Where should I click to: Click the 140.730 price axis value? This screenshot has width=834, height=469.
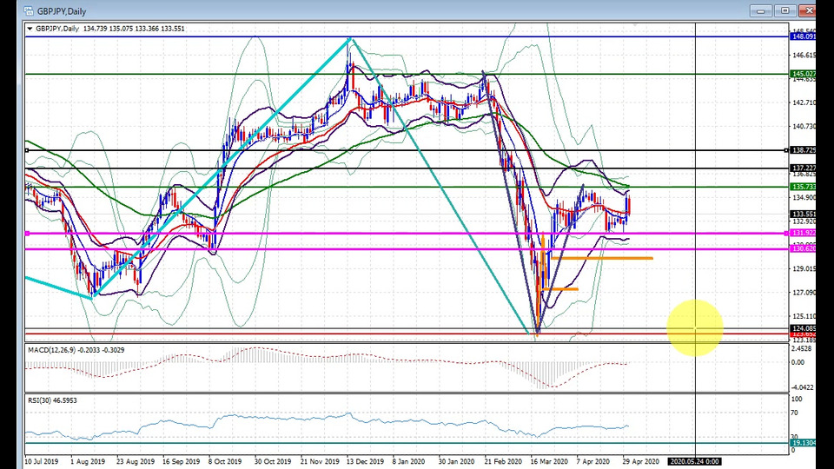coord(803,127)
